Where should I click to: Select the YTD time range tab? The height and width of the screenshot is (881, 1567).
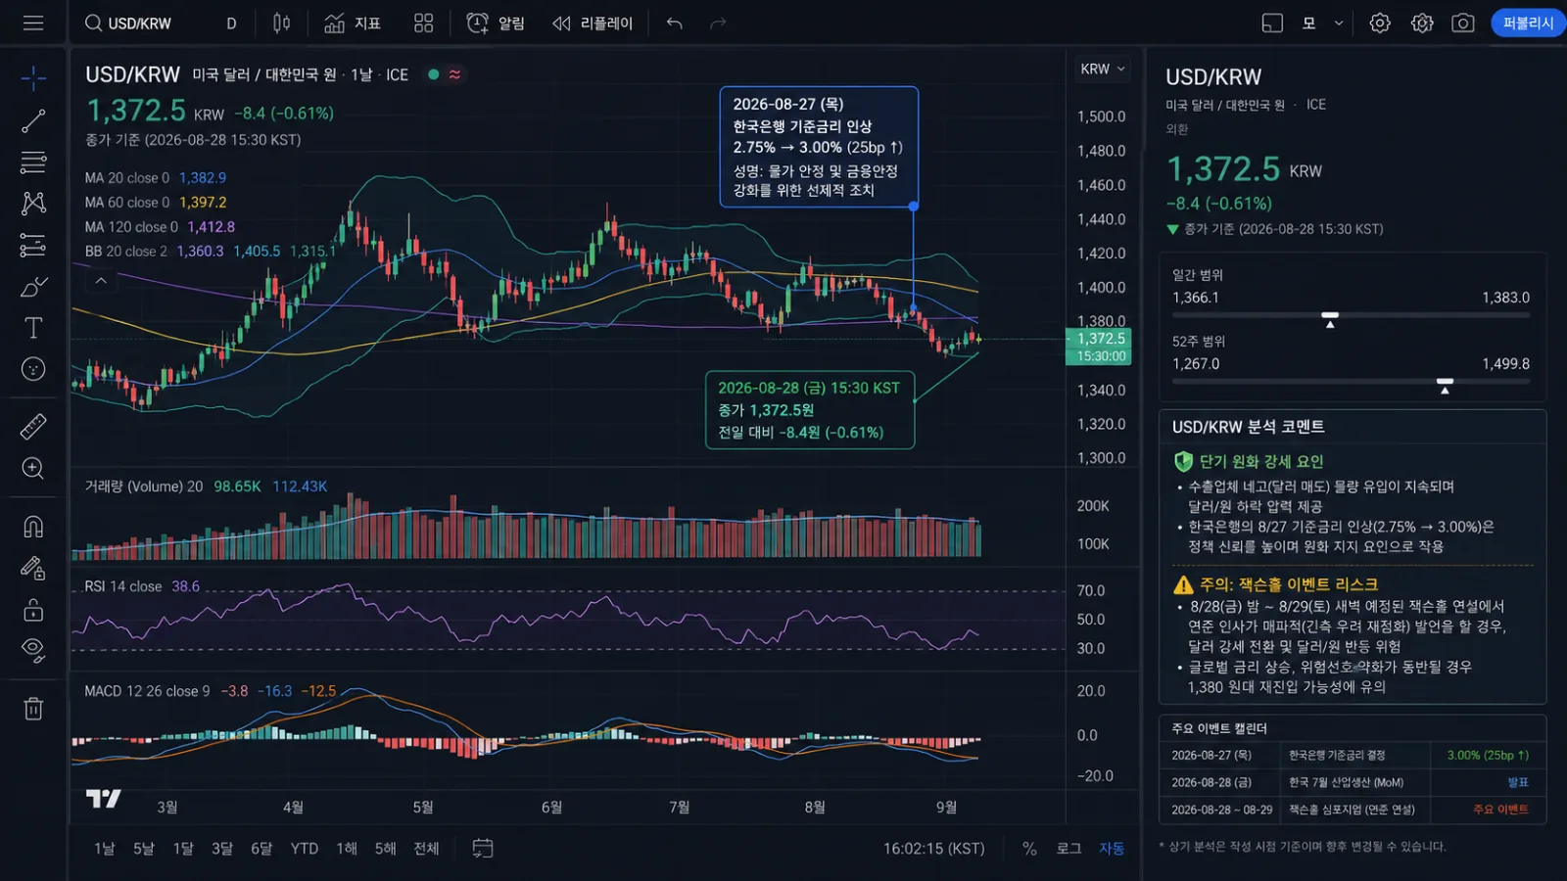tap(305, 849)
